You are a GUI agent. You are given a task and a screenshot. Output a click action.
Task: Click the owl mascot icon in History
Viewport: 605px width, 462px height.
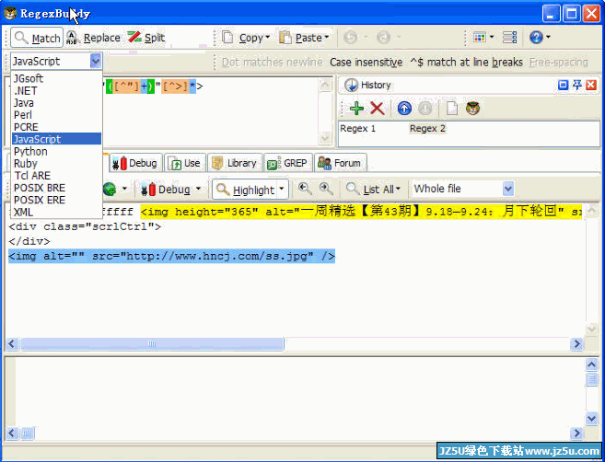(472, 109)
